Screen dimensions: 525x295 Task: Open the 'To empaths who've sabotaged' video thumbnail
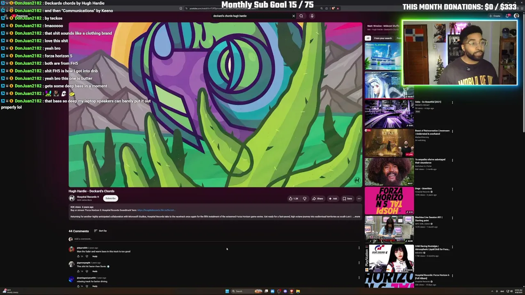tap(389, 172)
